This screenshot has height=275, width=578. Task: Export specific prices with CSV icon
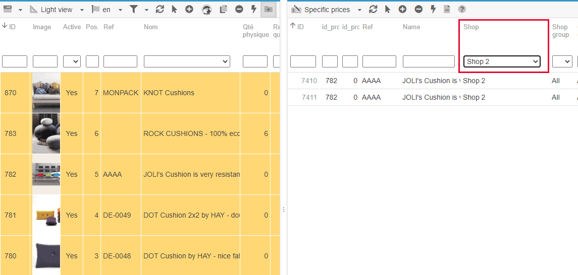click(x=447, y=10)
